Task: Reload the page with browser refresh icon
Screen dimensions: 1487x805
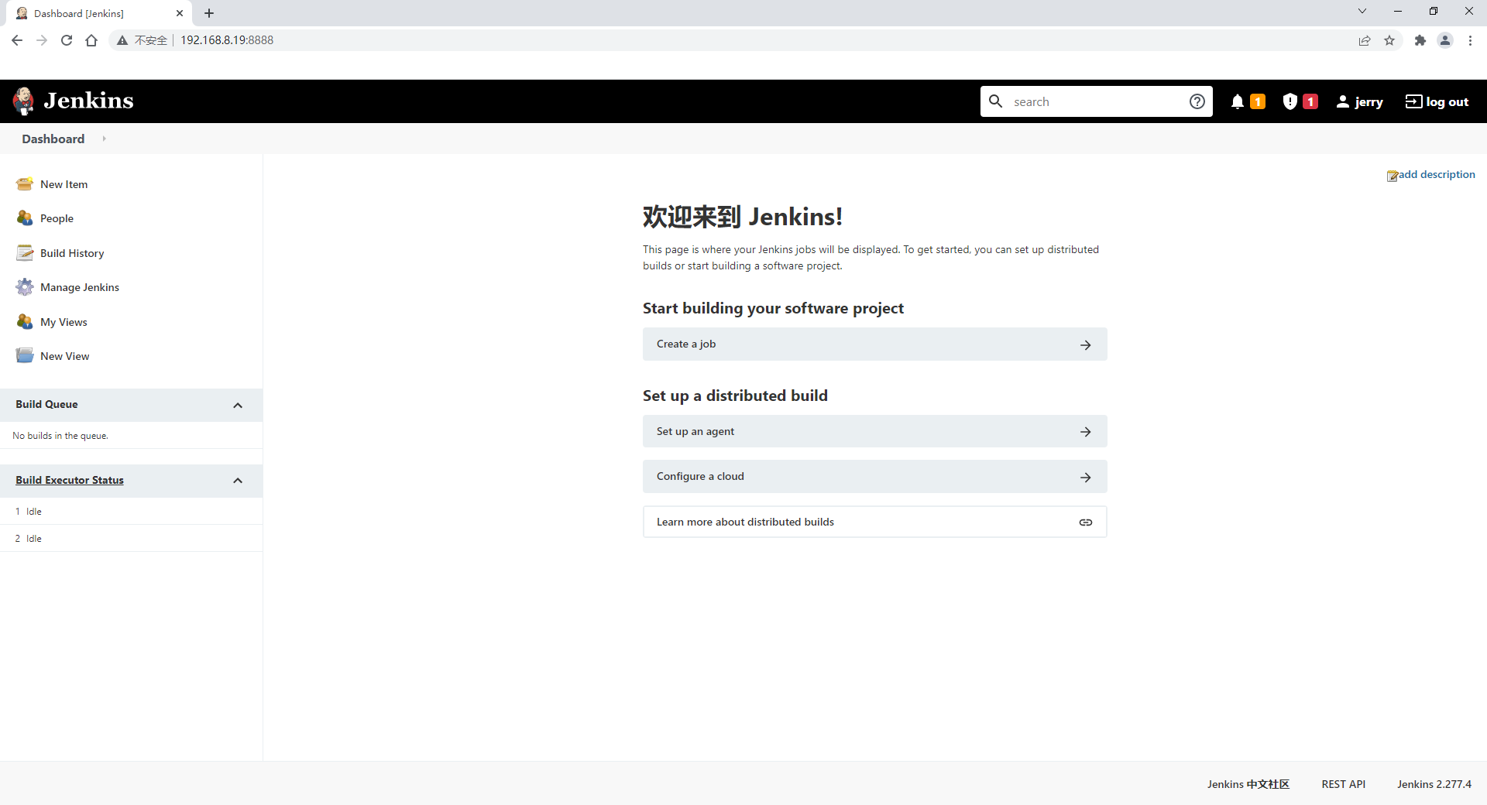Action: pos(67,40)
